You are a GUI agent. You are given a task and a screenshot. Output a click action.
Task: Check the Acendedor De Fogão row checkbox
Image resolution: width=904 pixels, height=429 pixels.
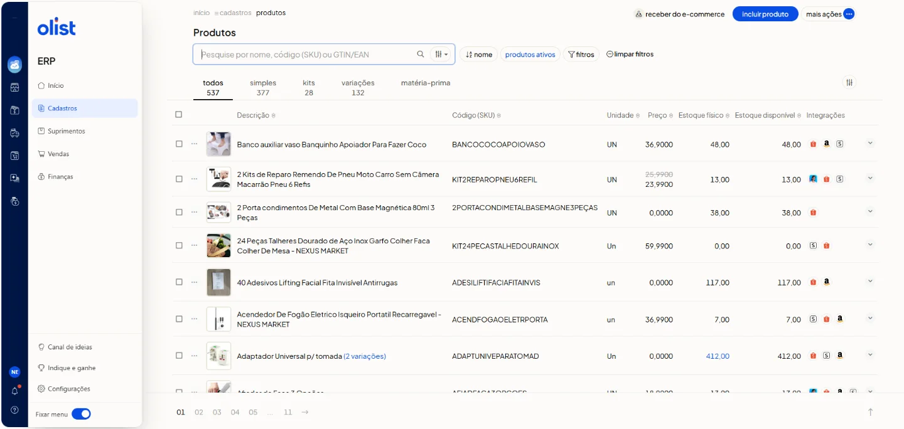point(179,319)
